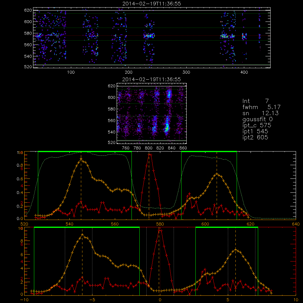Click x-axis tick label 100 on top image
The image size is (303, 303).
pyautogui.click(x=71, y=72)
